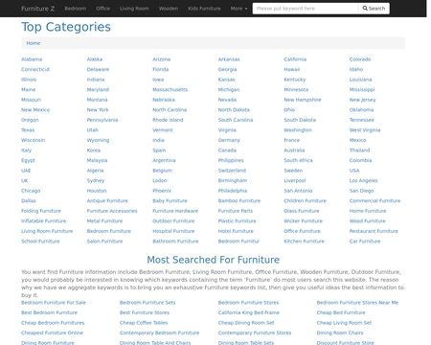
Task: Open the Mexico category link
Action: click(358, 140)
